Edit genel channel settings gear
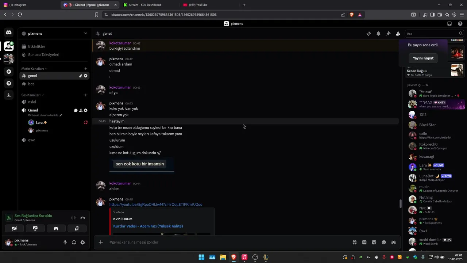 click(x=86, y=76)
